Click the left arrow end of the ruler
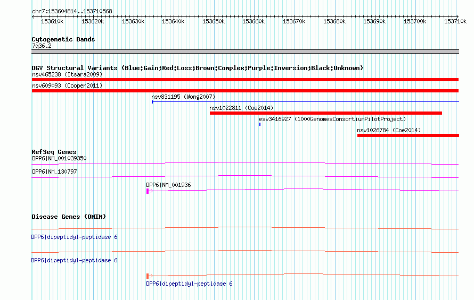 coord(33,16)
